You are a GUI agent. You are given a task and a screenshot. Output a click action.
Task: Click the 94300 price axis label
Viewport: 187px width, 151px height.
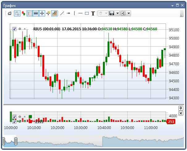(174, 98)
